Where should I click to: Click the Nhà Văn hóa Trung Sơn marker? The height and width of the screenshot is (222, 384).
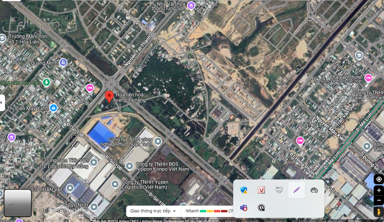click(x=191, y=6)
